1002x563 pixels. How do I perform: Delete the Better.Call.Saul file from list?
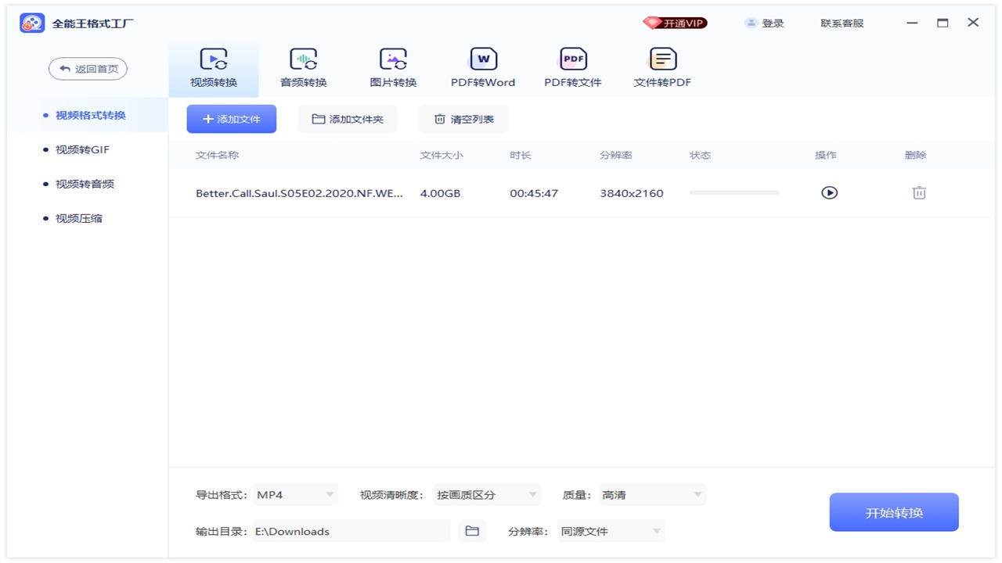point(918,192)
